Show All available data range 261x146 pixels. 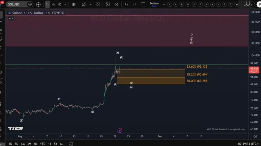point(61,144)
